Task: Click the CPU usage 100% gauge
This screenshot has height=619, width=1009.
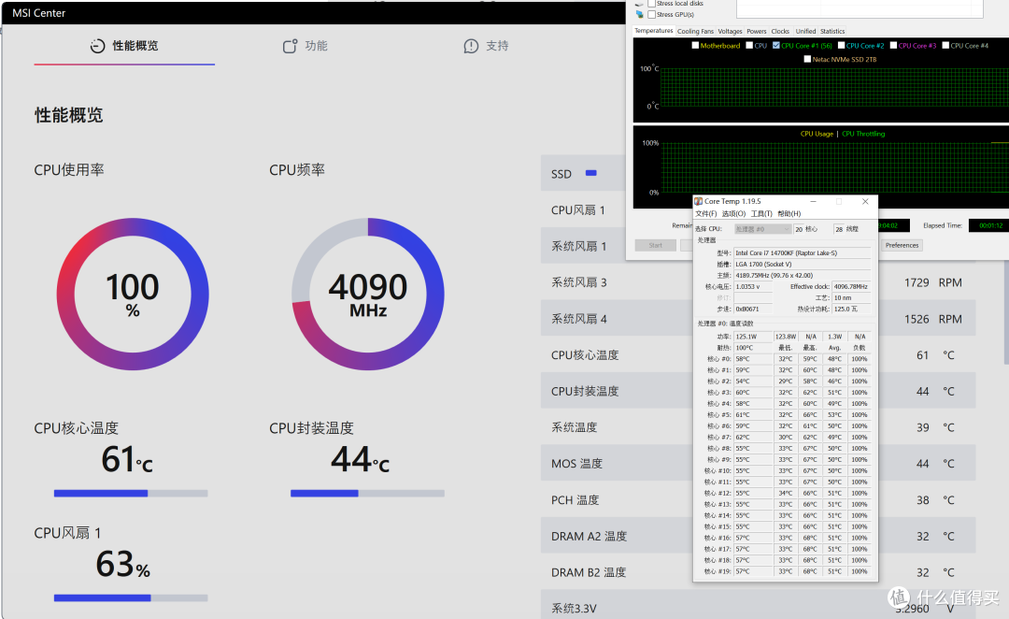Action: [x=133, y=294]
